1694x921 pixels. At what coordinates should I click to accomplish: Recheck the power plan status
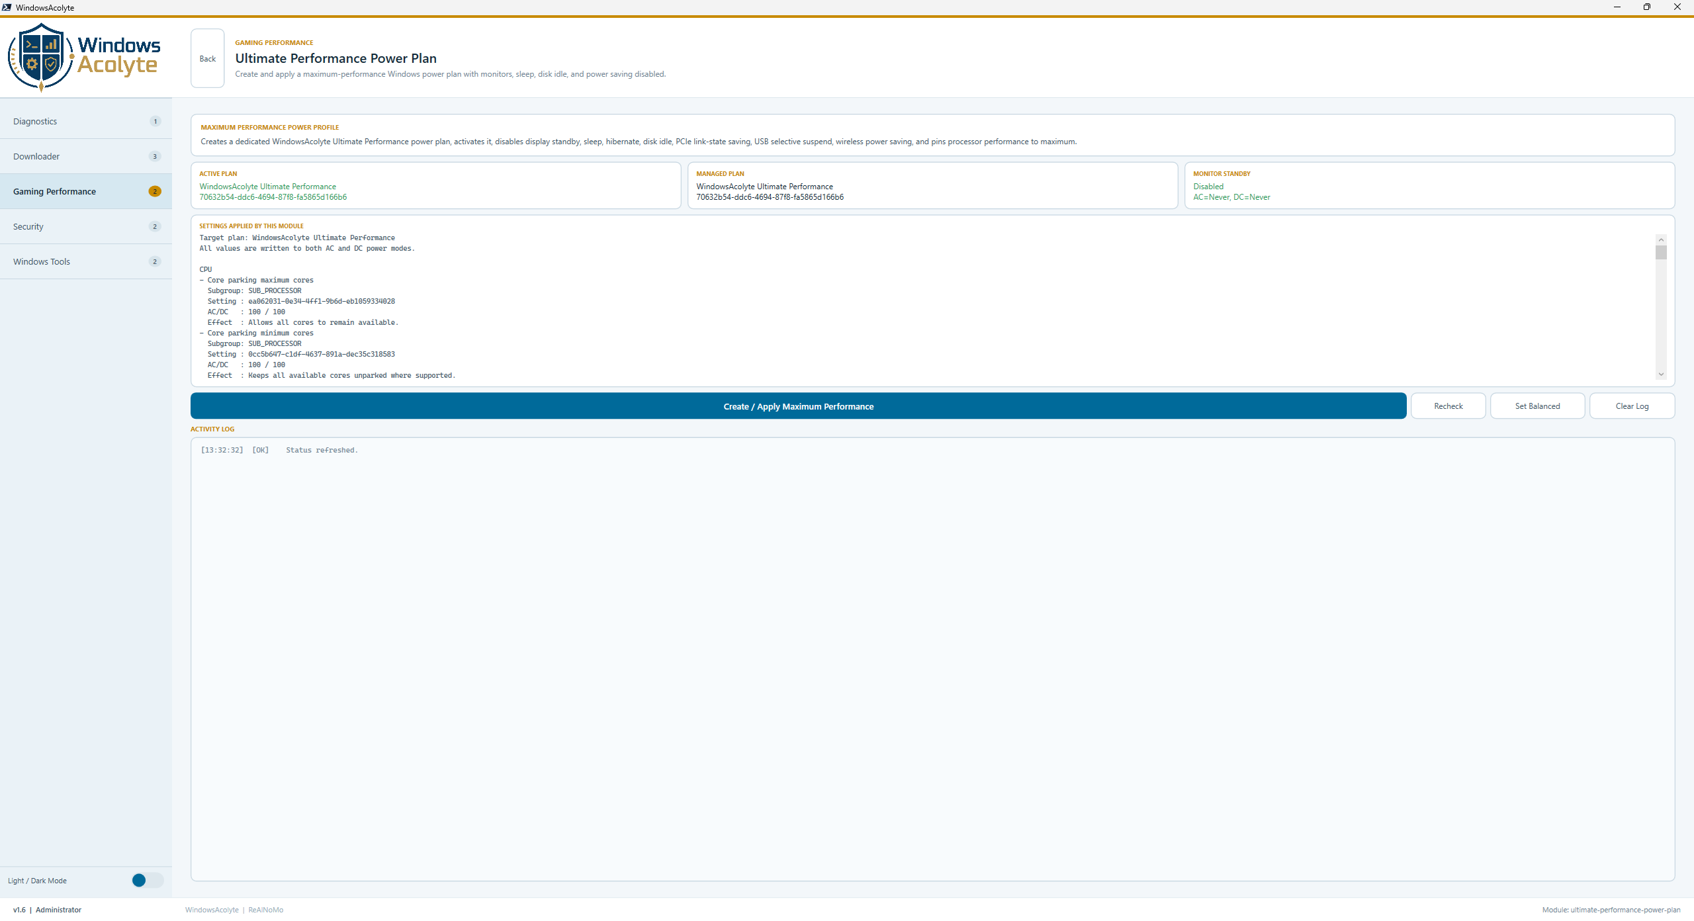tap(1449, 406)
